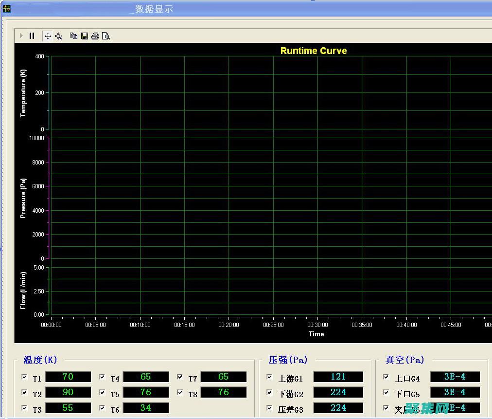Select the axes scroll (pan) tool
The image size is (492, 419).
[48, 36]
